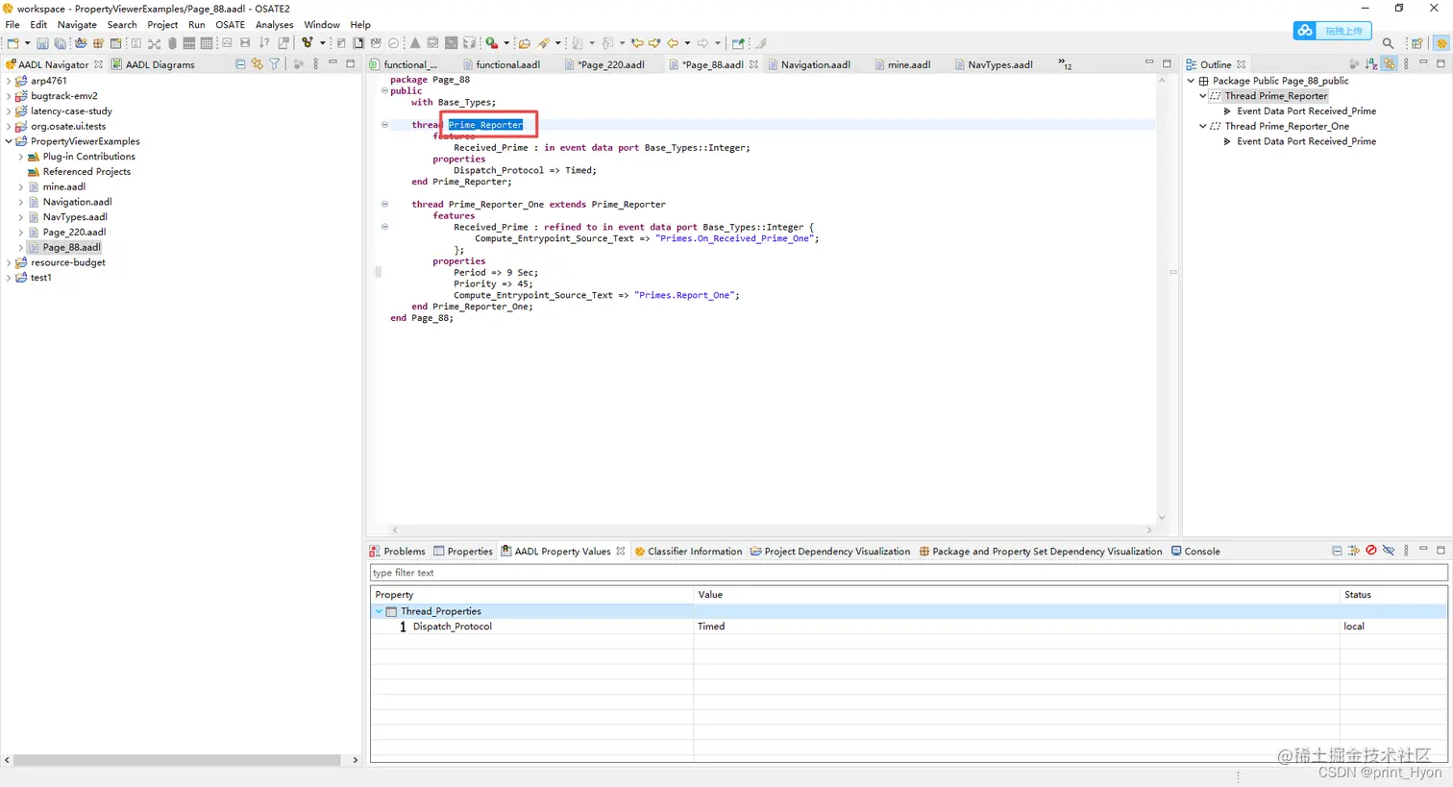Click the AADL Navigator horizontal scrollbar
The image size is (1453, 787).
177,760
